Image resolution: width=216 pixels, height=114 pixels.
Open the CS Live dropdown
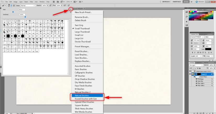click(200, 2)
